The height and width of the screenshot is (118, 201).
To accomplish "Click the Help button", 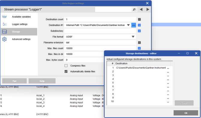I will [42, 81].
